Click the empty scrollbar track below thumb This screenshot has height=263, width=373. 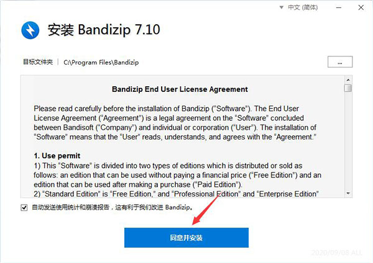(x=348, y=141)
